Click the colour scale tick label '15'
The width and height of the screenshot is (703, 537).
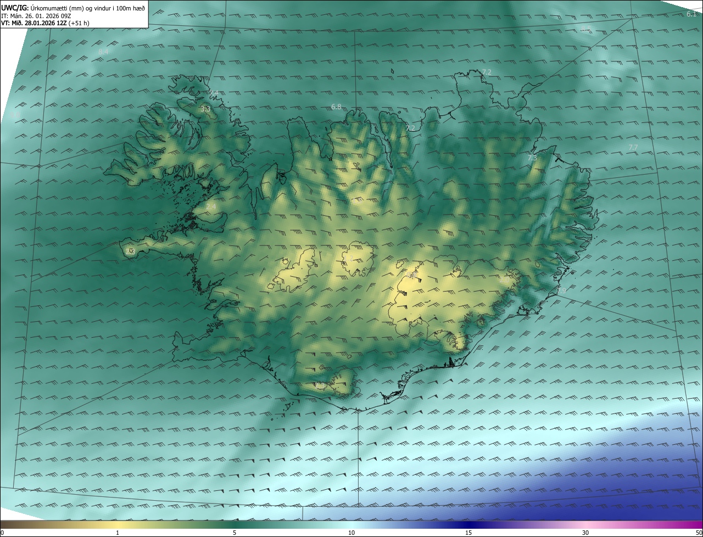tap(468, 533)
